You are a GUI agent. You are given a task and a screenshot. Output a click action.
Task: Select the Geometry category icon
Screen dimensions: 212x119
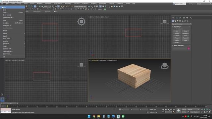[x=173, y=21]
